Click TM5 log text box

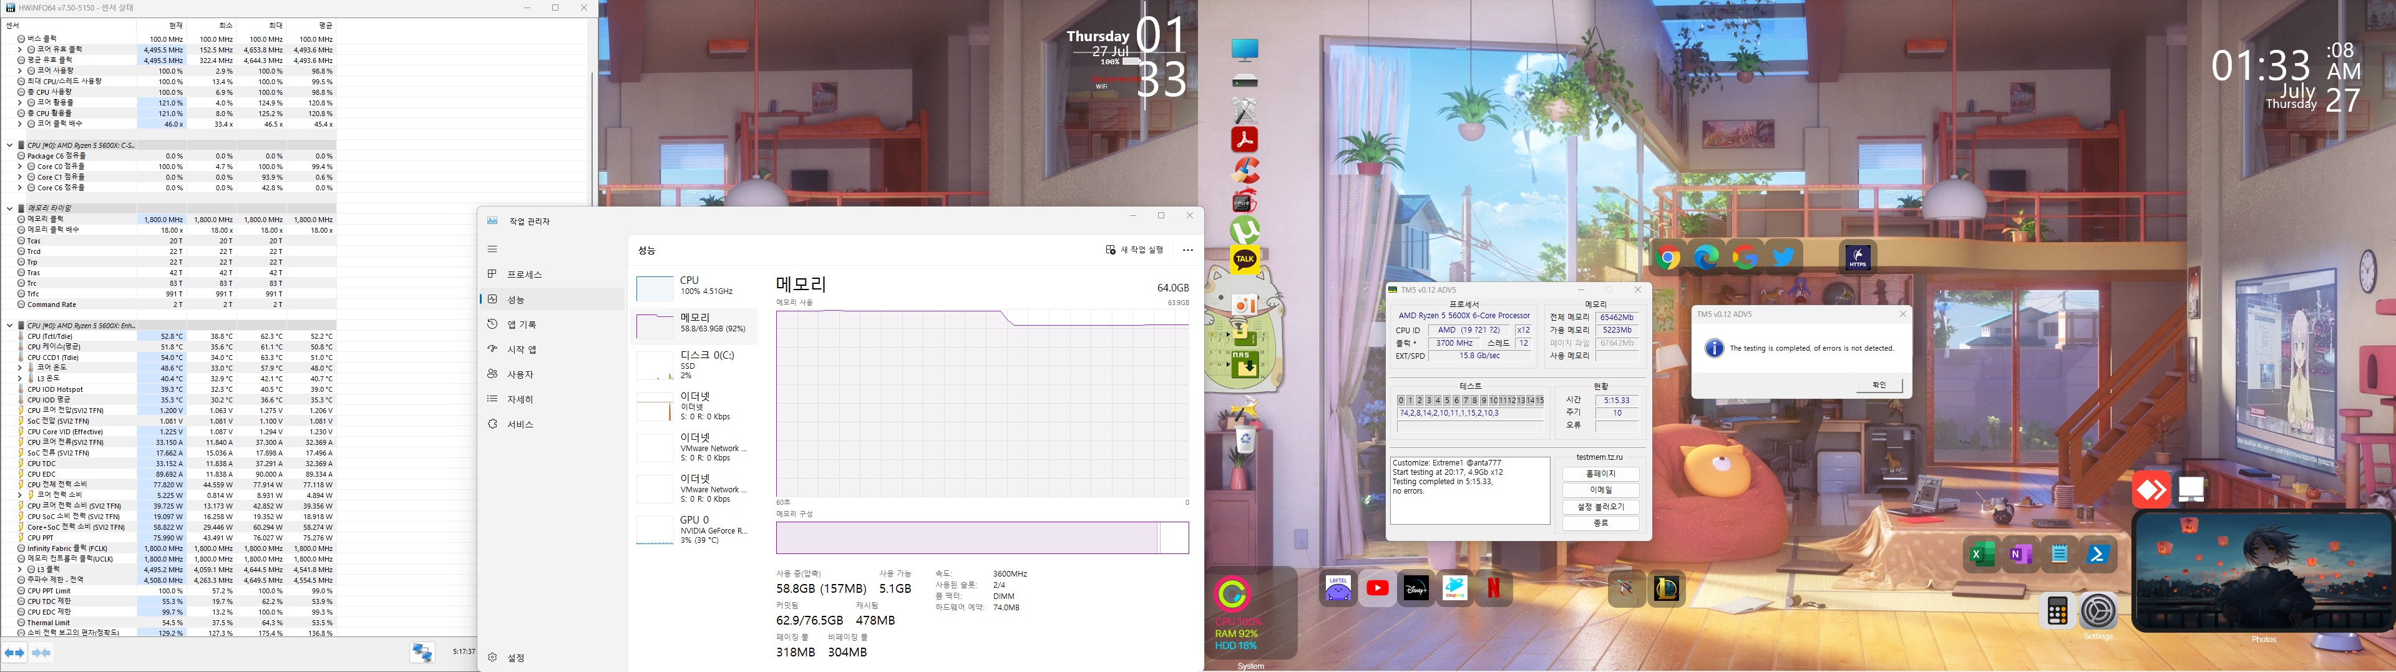1469,490
